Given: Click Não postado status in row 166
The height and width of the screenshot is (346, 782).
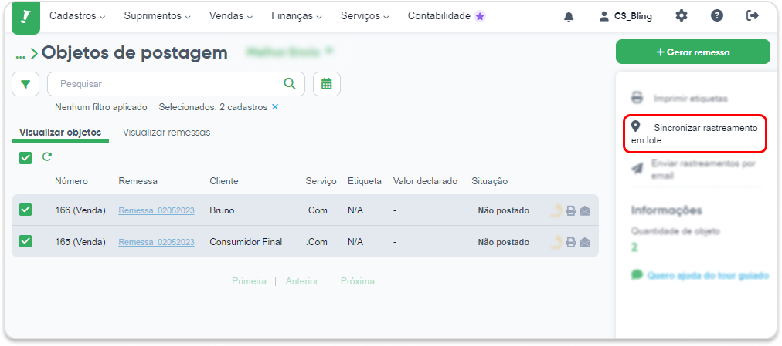Looking at the screenshot, I should pyautogui.click(x=503, y=211).
